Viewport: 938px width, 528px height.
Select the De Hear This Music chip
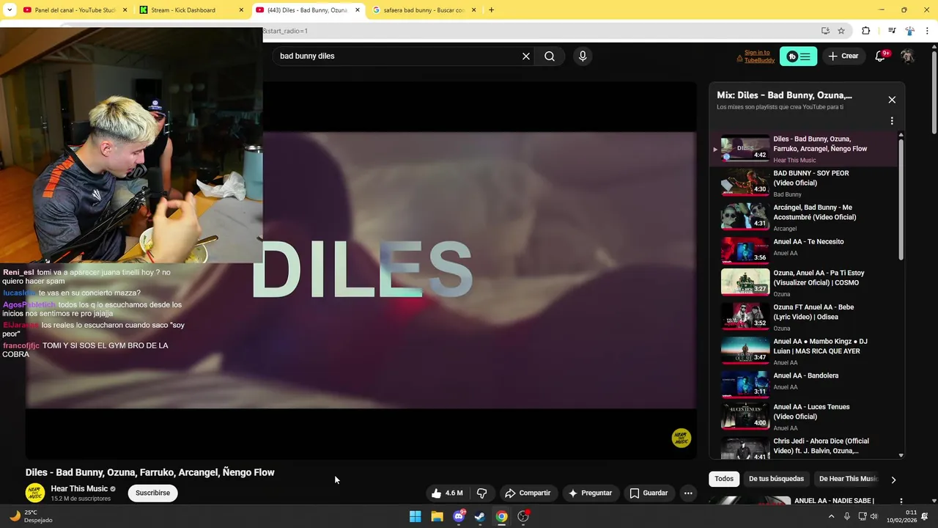click(846, 479)
